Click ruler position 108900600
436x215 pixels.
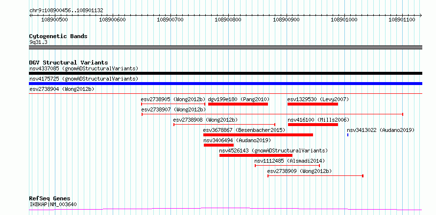(113, 20)
